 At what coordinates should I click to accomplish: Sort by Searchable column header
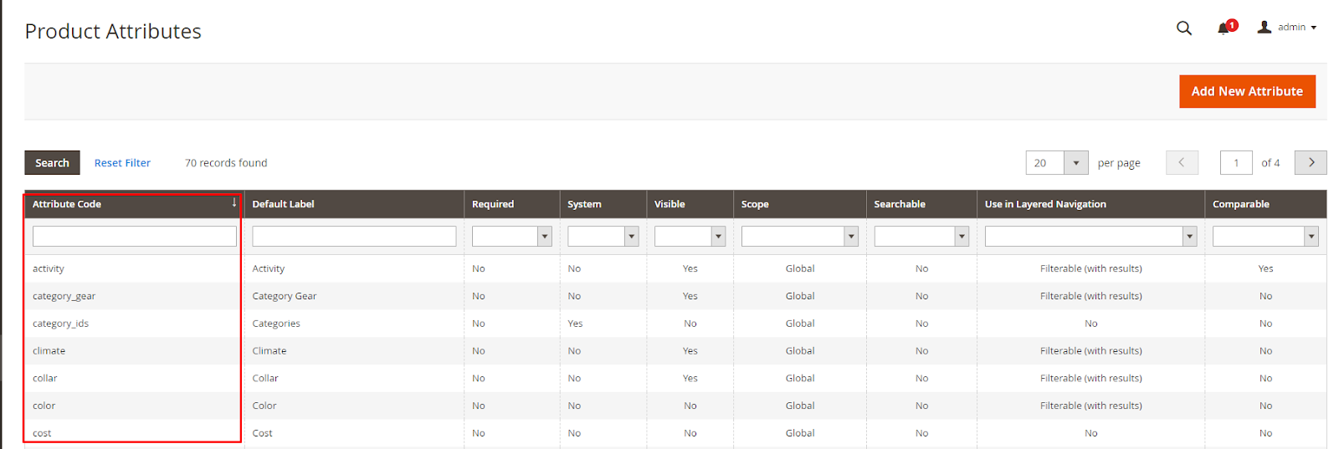tap(900, 204)
